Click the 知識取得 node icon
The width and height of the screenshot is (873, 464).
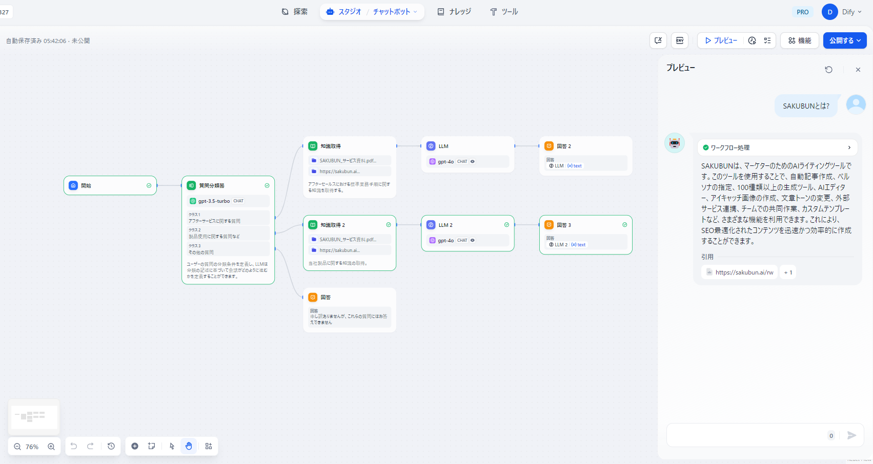coord(313,146)
